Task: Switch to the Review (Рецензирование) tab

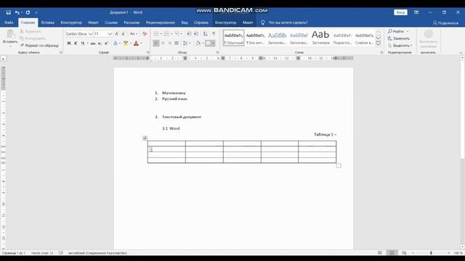Action: coord(160,22)
